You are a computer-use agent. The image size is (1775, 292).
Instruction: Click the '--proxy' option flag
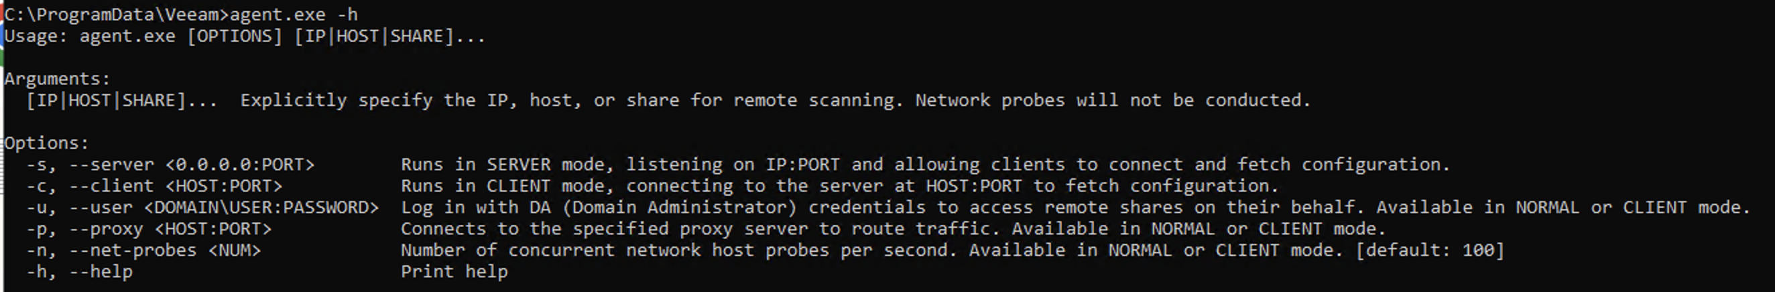point(106,228)
